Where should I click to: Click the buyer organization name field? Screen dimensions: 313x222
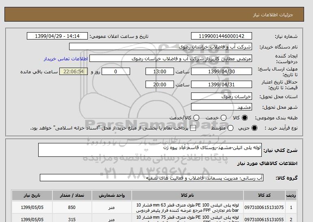click(x=161, y=46)
